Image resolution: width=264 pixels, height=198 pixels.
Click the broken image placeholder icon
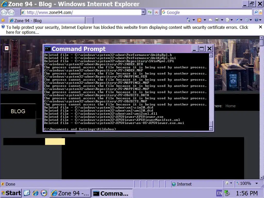(6, 48)
